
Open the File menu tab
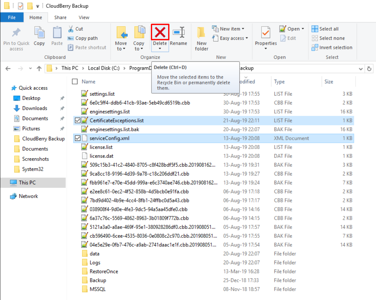pos(12,18)
